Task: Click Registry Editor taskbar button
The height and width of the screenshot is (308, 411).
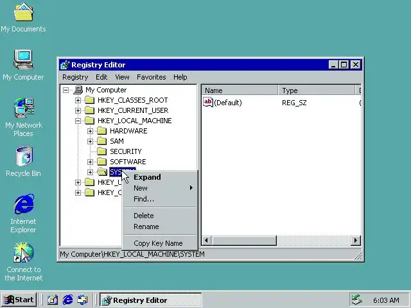Action: pyautogui.click(x=151, y=300)
